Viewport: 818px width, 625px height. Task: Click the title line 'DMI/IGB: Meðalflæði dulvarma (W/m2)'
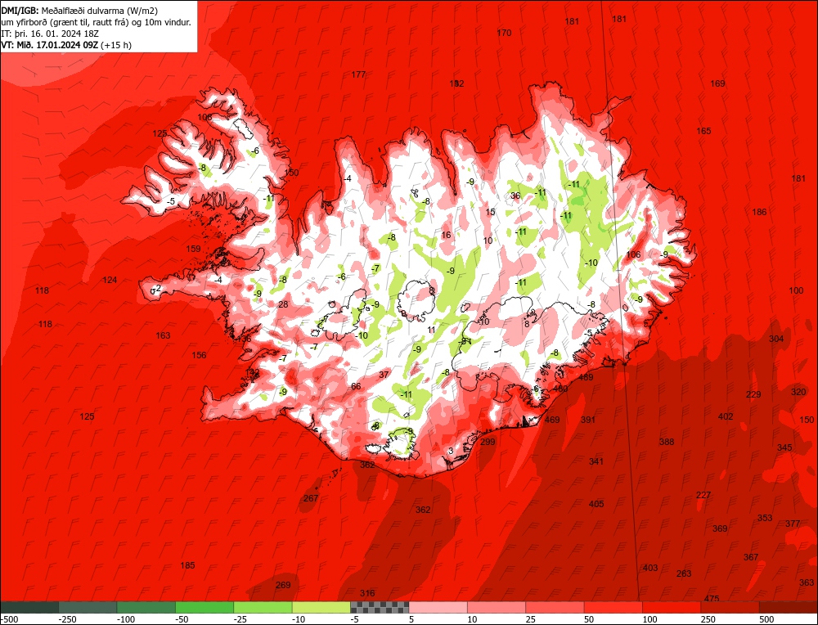click(x=79, y=9)
